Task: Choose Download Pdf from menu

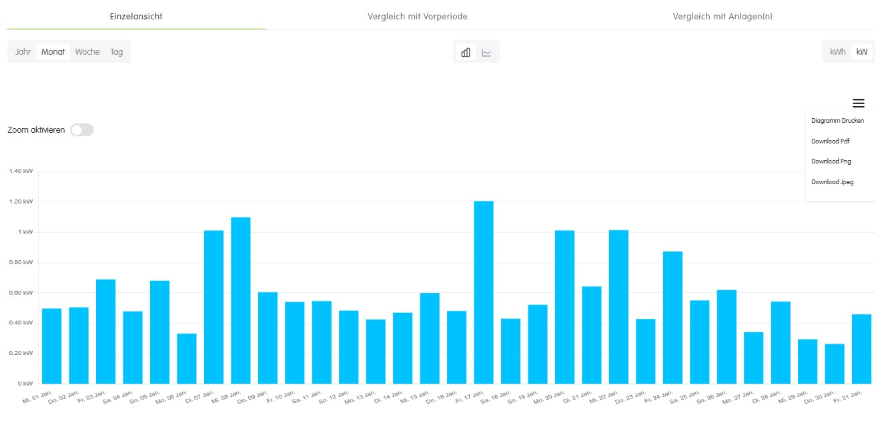Action: 830,141
